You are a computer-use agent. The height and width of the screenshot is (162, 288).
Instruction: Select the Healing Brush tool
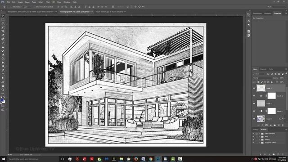3,39
